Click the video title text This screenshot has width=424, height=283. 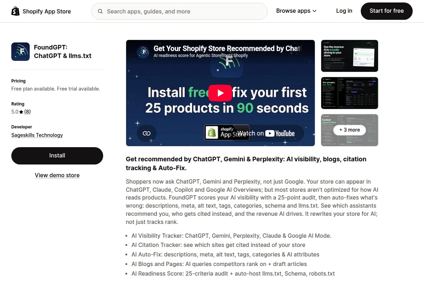[228, 48]
